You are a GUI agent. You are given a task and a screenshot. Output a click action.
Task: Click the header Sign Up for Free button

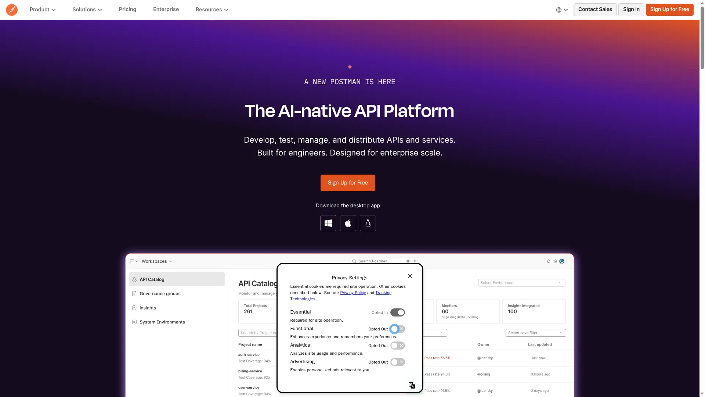669,10
